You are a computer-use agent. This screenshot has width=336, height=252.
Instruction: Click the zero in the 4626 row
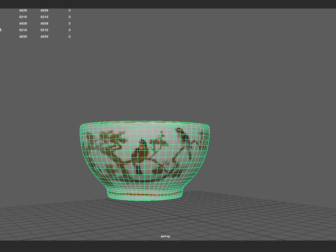(x=69, y=10)
